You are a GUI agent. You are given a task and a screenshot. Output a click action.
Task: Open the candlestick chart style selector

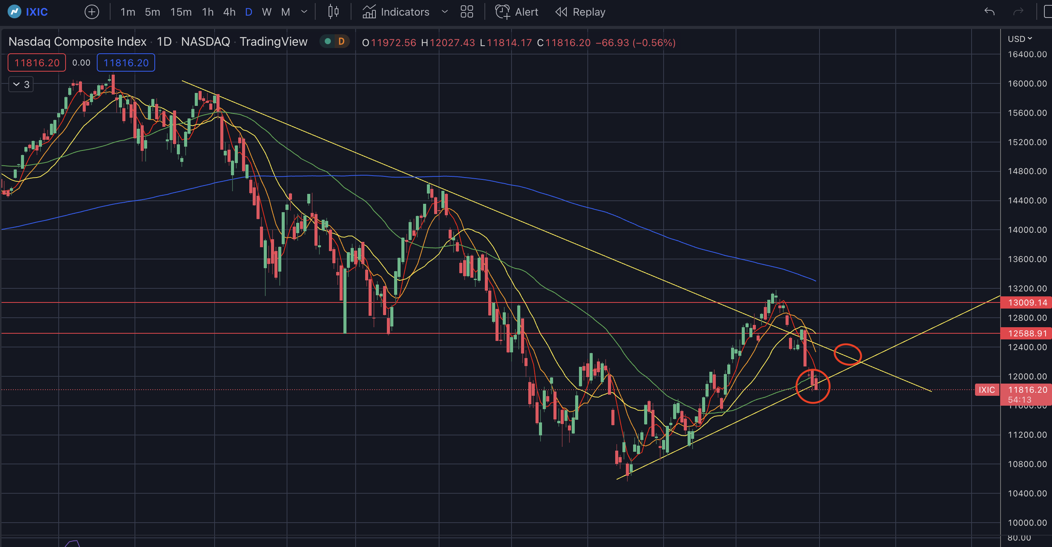pyautogui.click(x=333, y=12)
